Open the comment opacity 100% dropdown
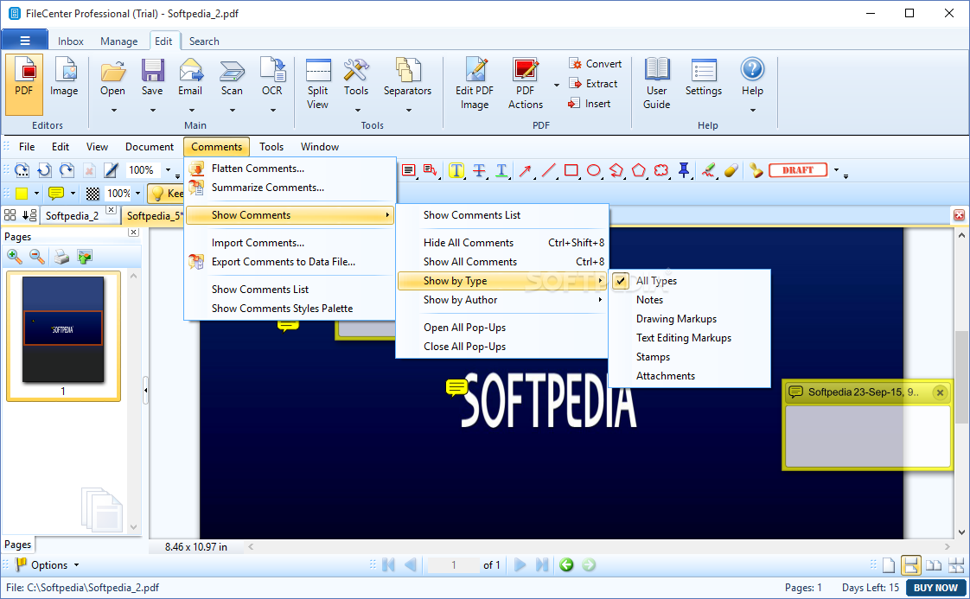The image size is (970, 599). click(138, 194)
